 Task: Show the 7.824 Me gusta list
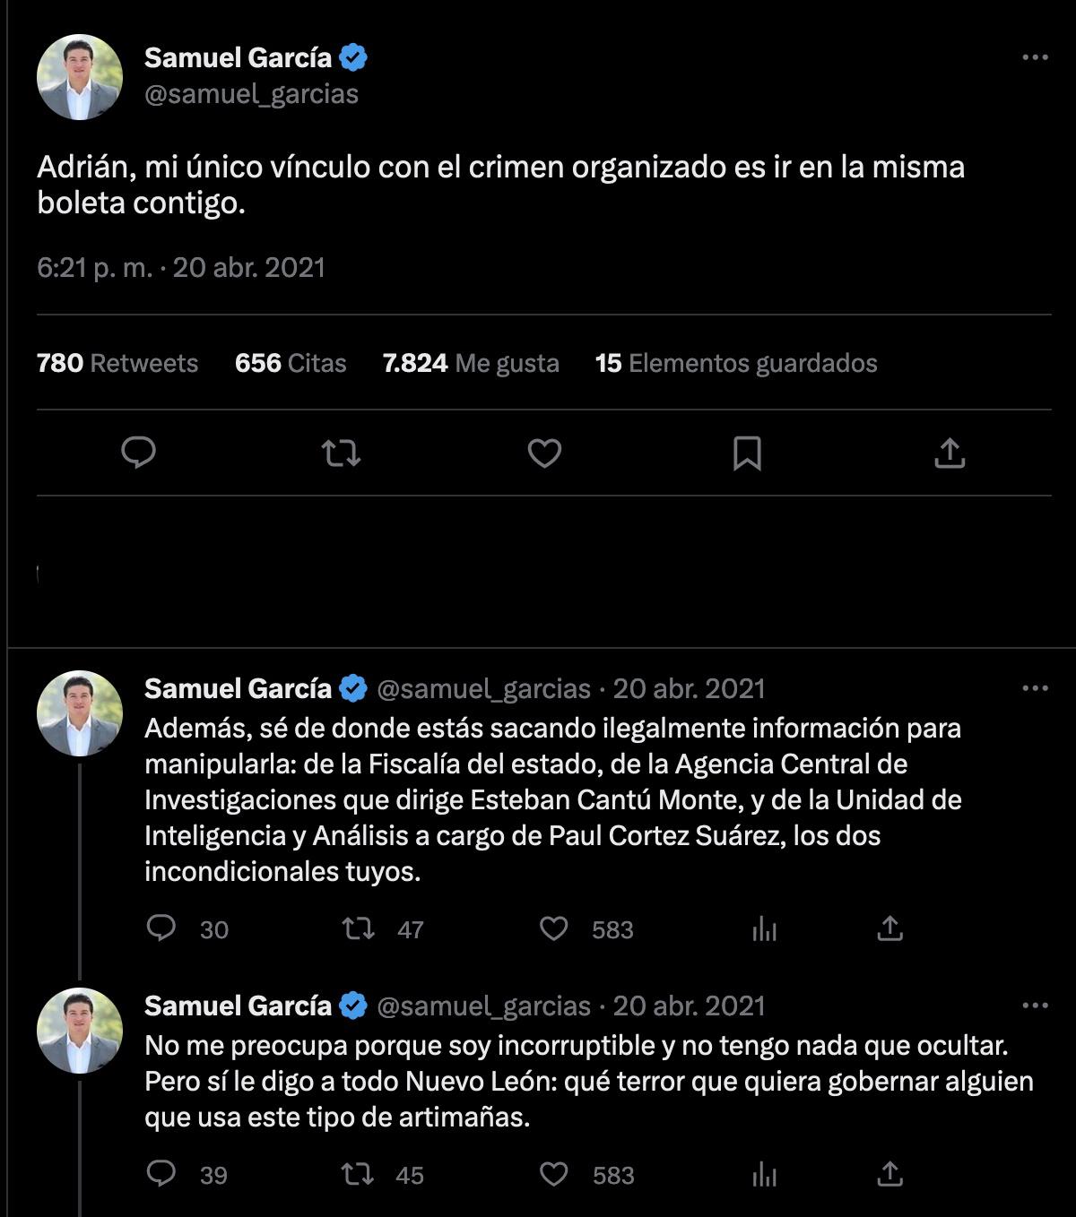[471, 363]
